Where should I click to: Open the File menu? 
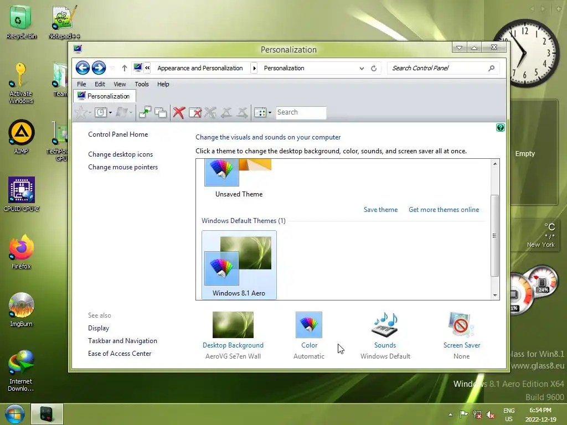[81, 84]
